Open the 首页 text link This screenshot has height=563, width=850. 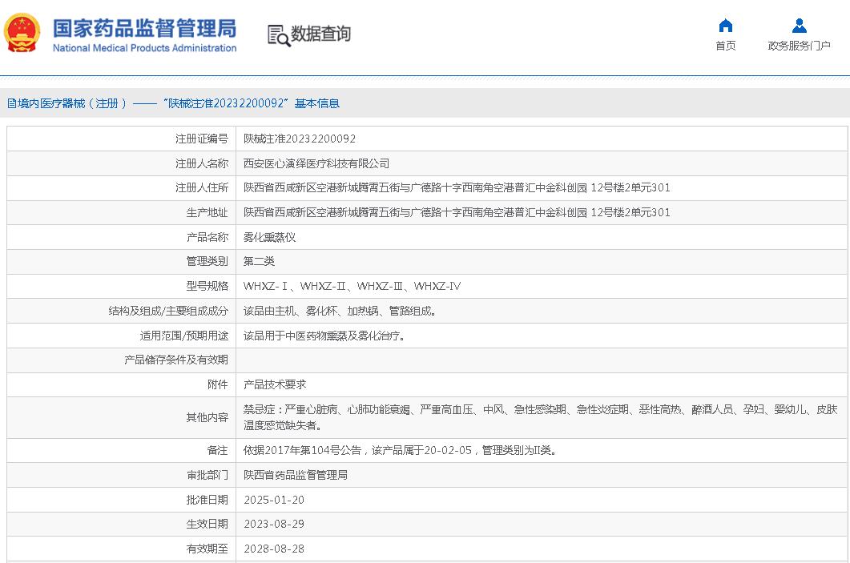(726, 46)
